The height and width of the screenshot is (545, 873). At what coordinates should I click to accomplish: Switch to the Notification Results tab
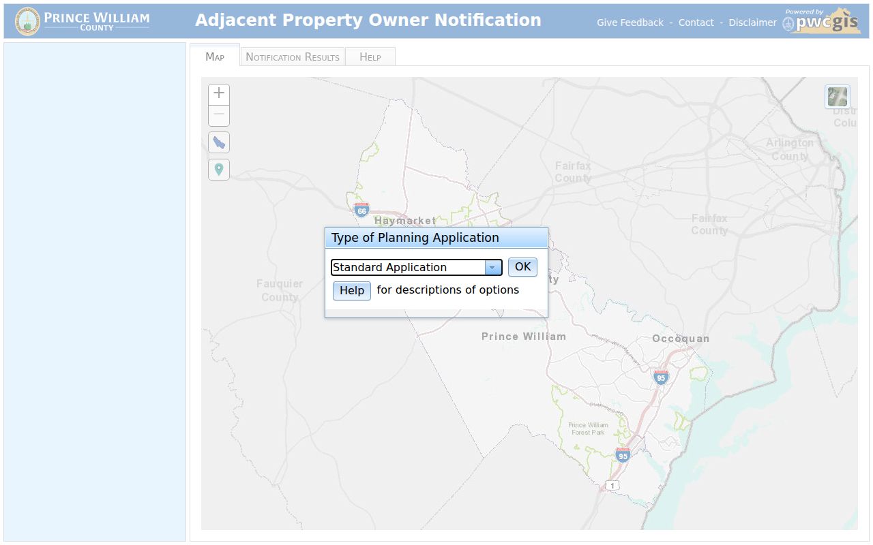pyautogui.click(x=293, y=57)
